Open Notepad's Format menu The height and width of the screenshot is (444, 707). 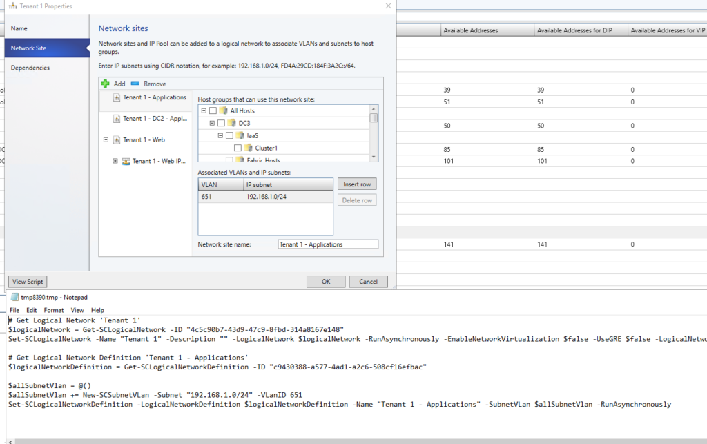pos(54,310)
